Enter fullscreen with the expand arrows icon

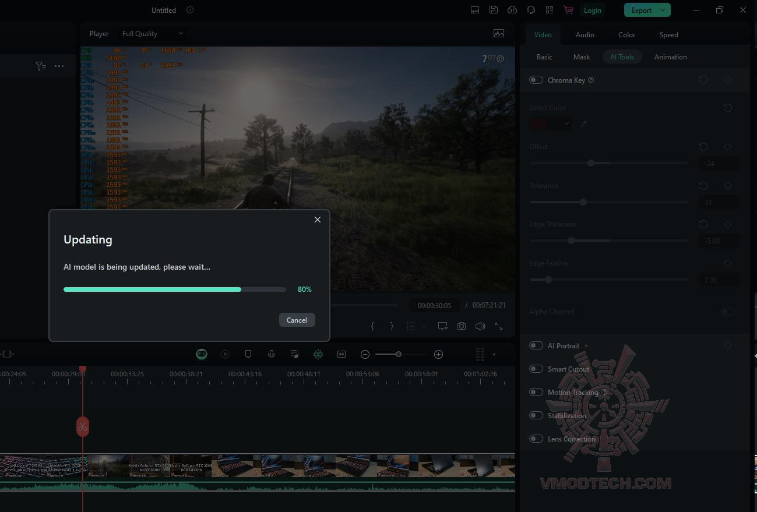click(499, 326)
